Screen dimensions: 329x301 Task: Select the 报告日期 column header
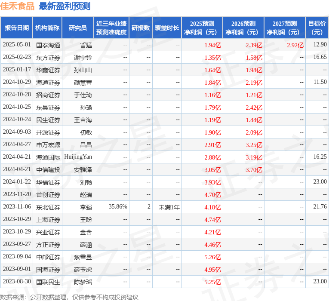pyautogui.click(x=17, y=28)
